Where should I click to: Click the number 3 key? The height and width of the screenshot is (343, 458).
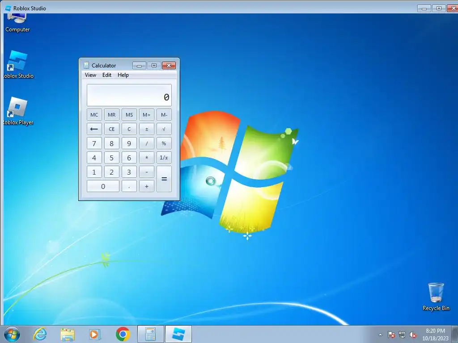coord(129,172)
